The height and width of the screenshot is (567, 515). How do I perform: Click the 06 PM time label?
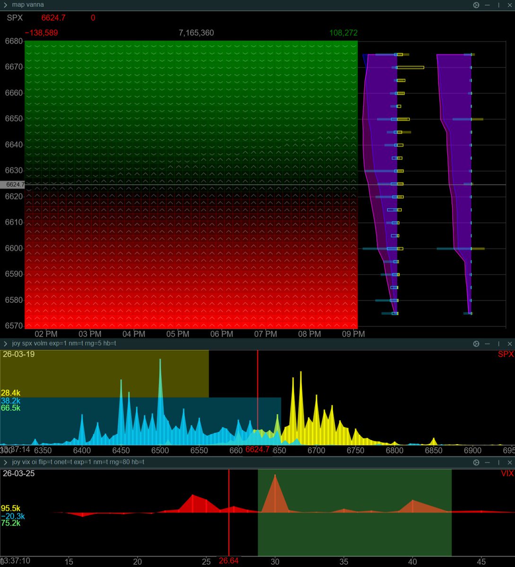(222, 334)
